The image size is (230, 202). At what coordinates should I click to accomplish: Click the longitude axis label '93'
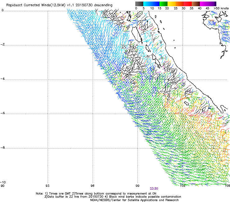coord(48,186)
